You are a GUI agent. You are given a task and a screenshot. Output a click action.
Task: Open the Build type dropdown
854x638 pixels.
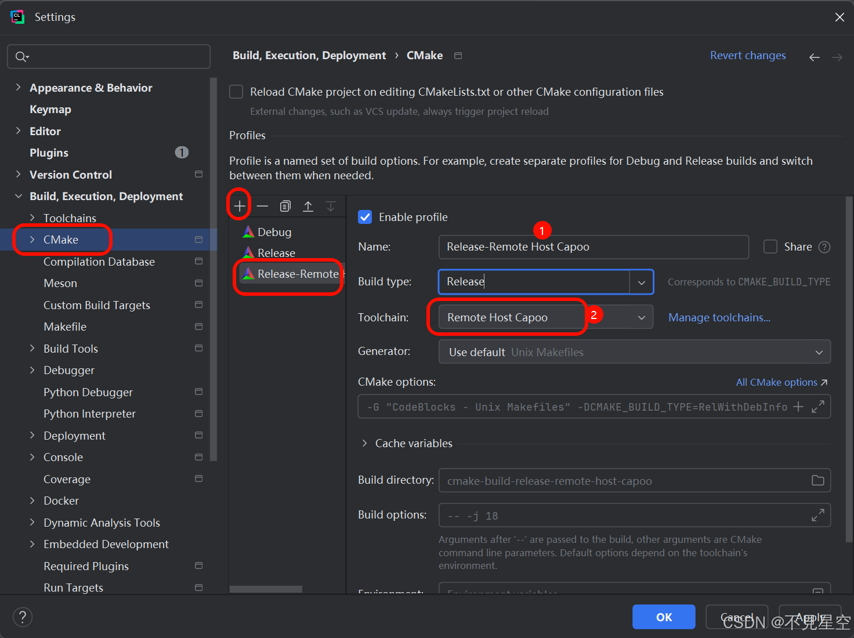pos(642,282)
